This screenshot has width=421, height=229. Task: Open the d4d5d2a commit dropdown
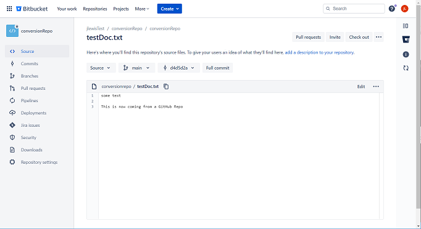pos(179,68)
